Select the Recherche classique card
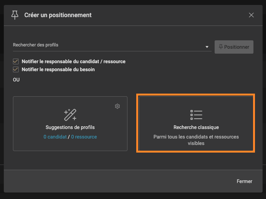The width and height of the screenshot is (266, 199). [196, 124]
